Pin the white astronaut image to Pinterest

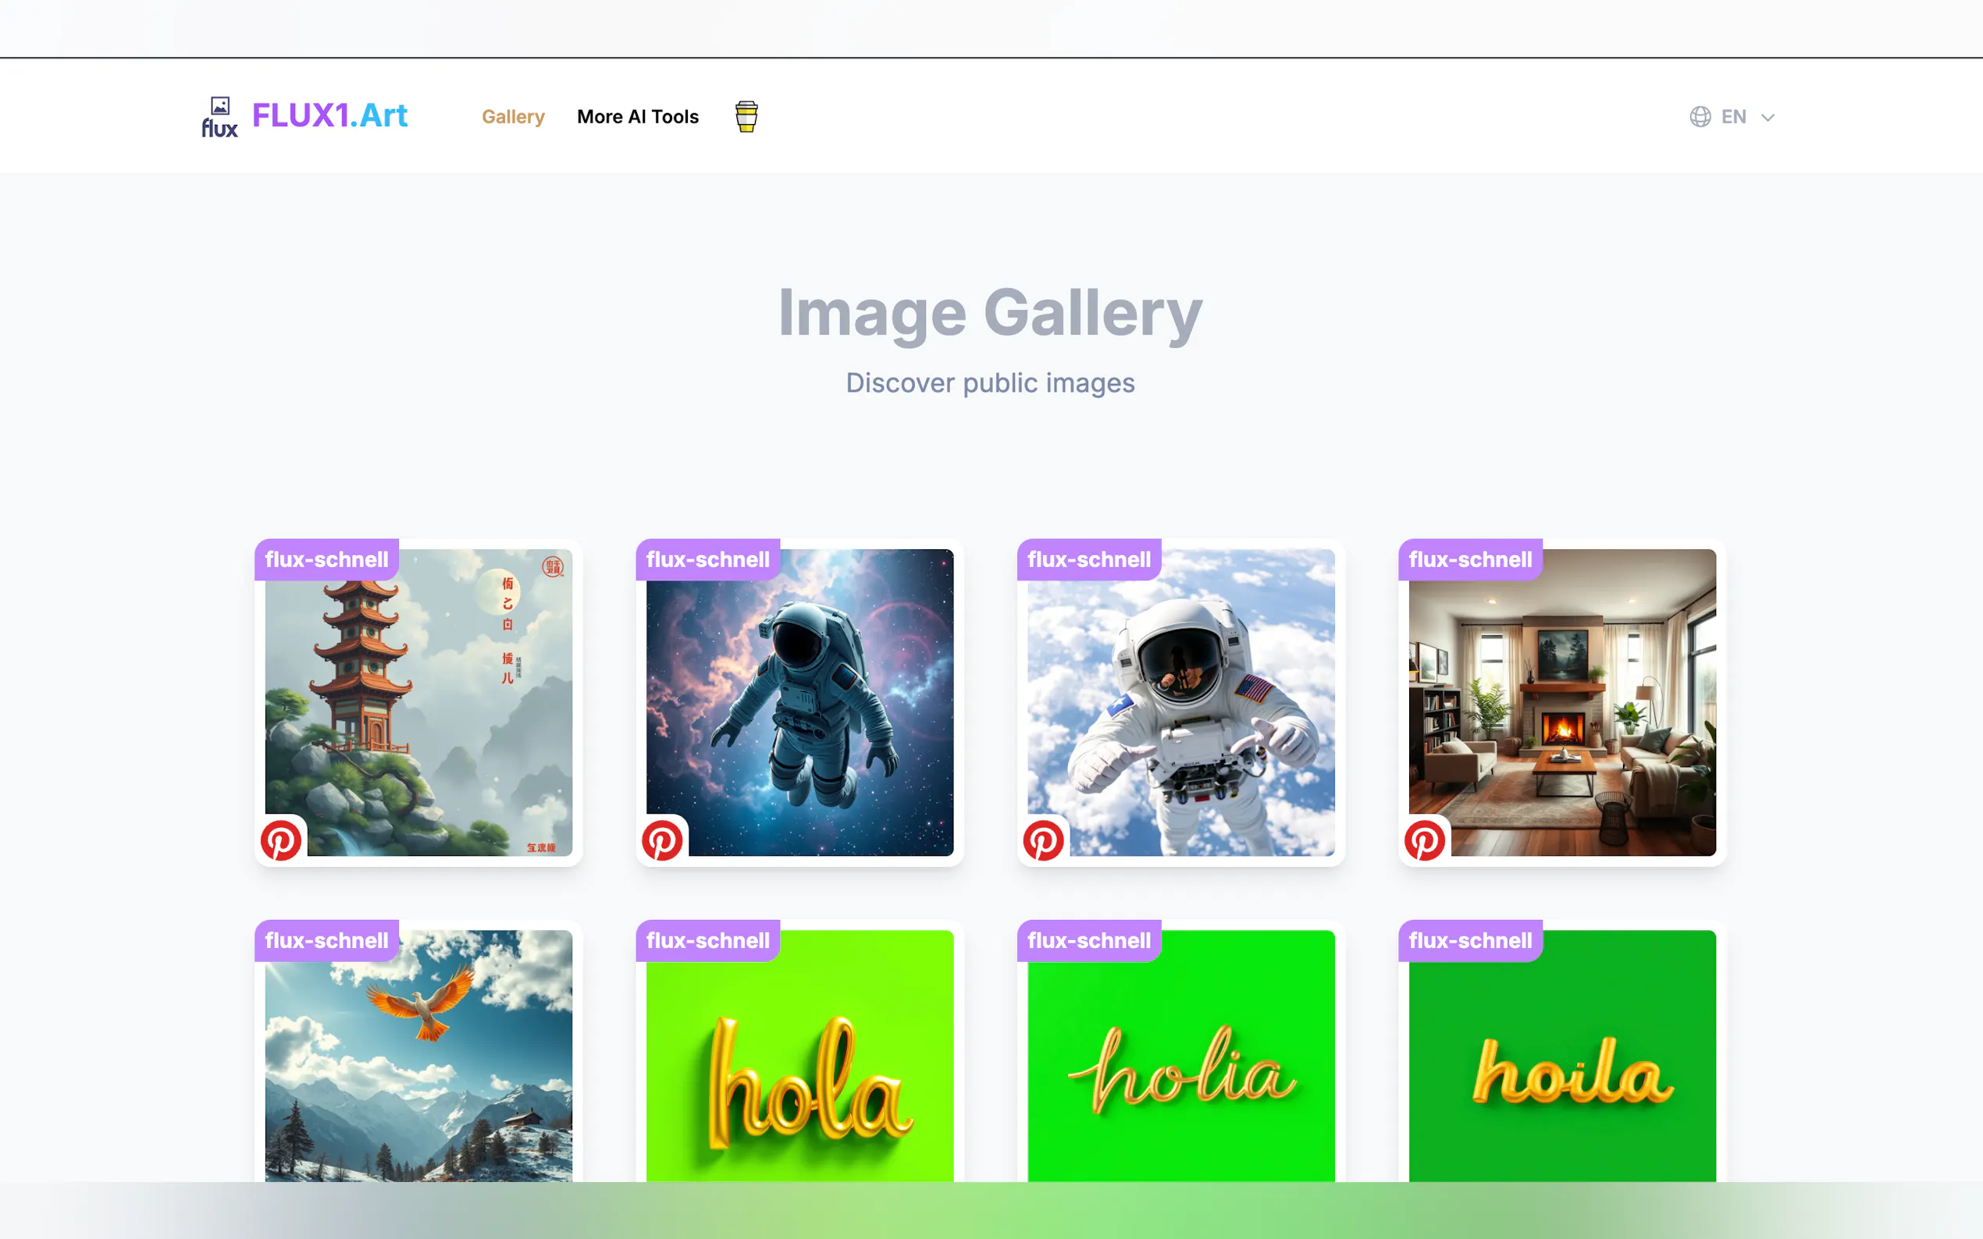[x=1044, y=840]
